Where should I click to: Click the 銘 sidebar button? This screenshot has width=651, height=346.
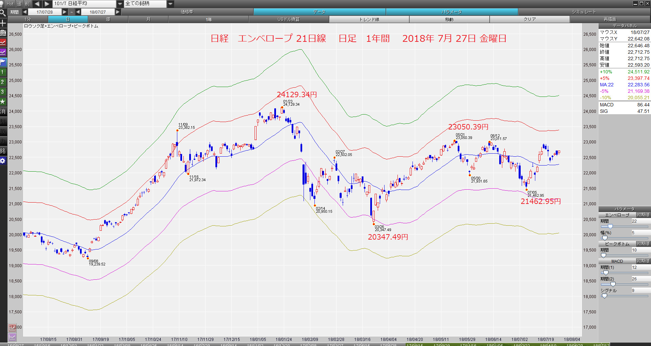(3, 151)
